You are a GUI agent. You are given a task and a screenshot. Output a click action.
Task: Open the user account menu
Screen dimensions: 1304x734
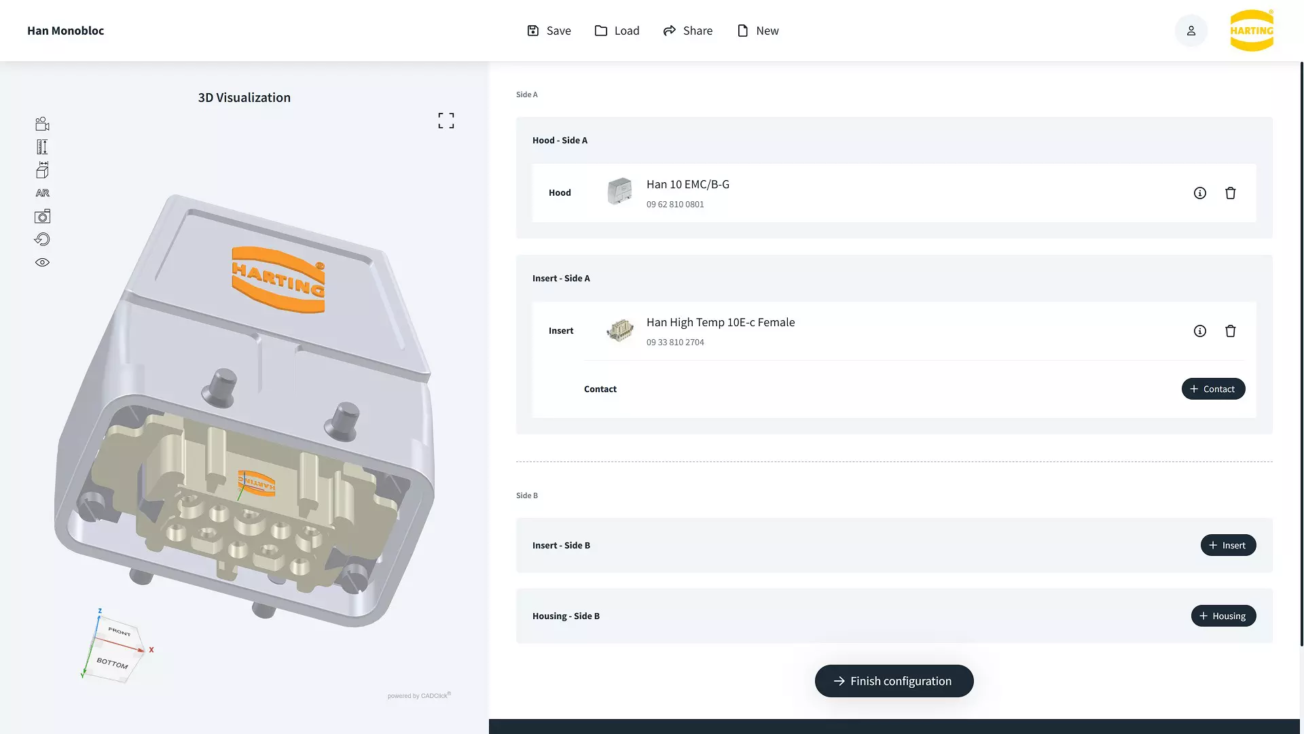(x=1191, y=31)
